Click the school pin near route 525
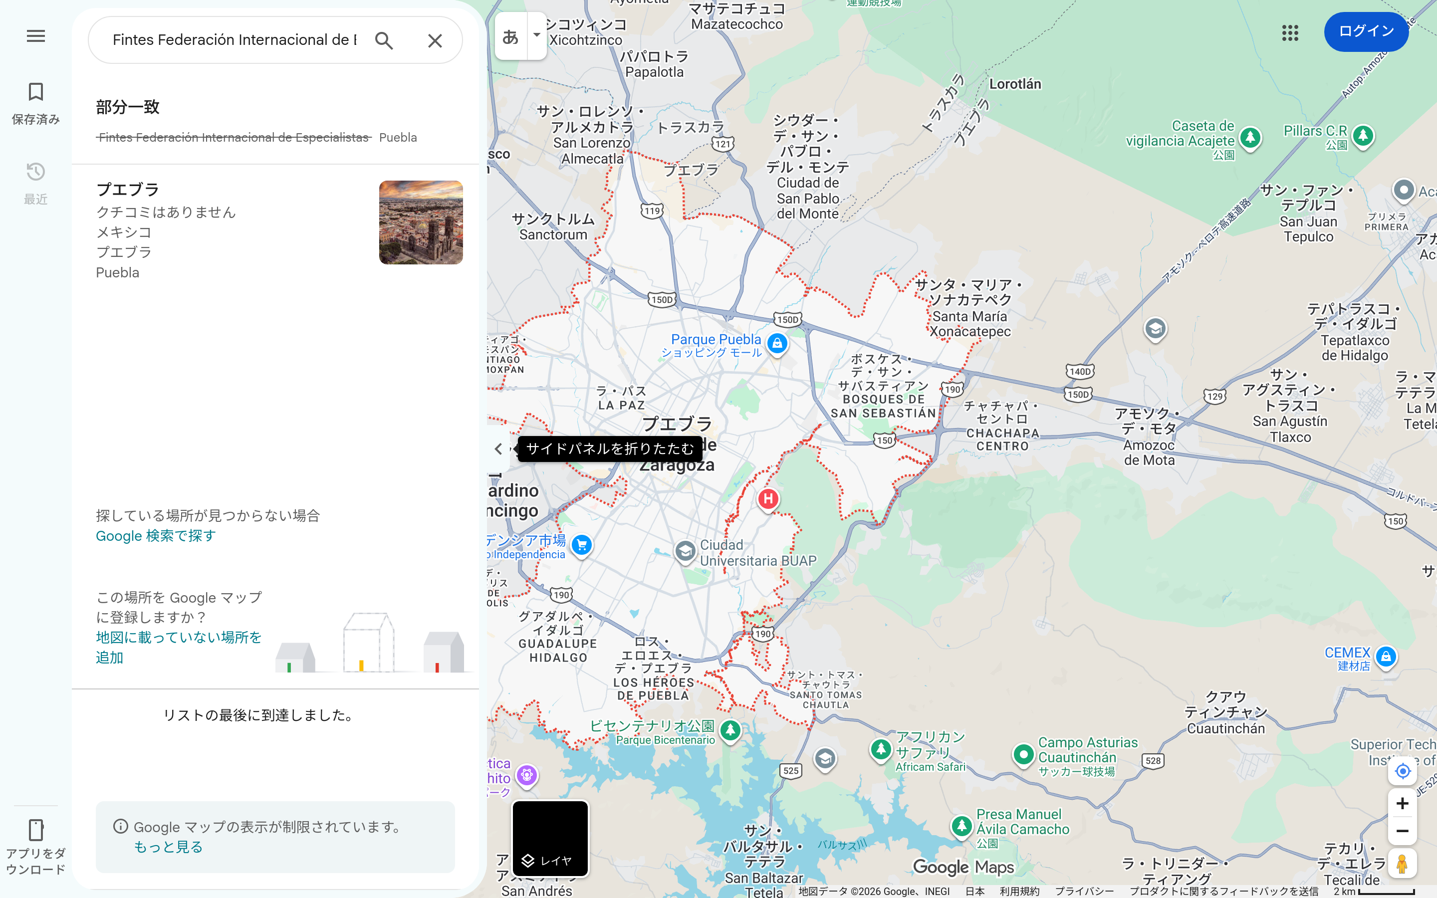The image size is (1437, 898). tap(825, 760)
